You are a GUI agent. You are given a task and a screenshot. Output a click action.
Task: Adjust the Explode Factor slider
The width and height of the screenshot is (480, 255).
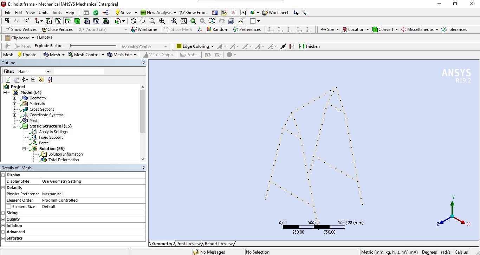tap(71, 46)
